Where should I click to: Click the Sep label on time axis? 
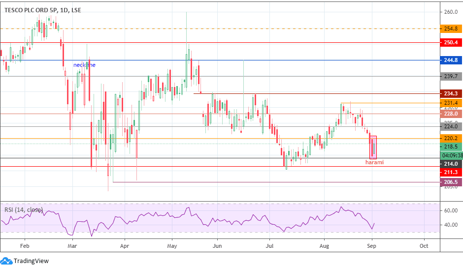(372, 246)
